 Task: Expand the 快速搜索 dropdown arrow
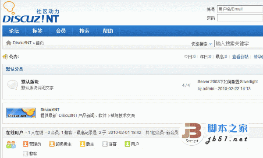point(210,44)
